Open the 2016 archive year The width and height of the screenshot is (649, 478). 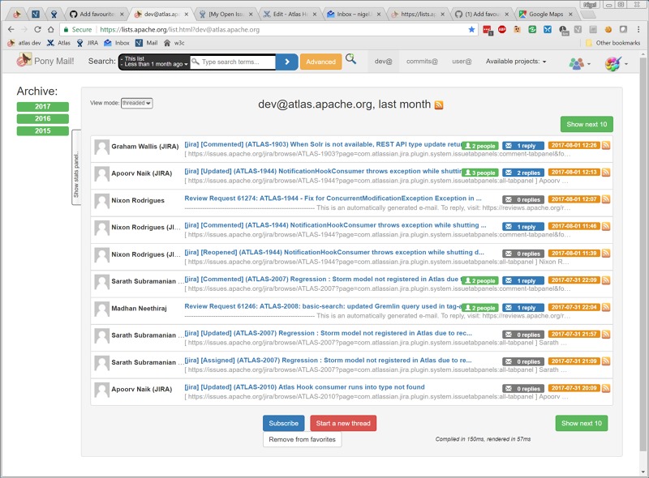click(42, 118)
